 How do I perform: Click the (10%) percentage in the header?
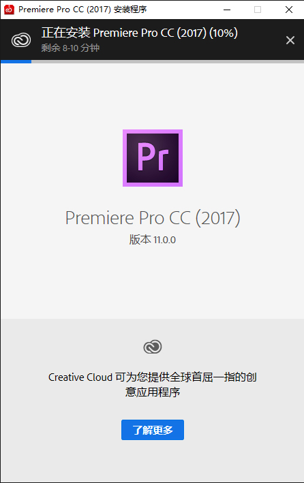[224, 33]
